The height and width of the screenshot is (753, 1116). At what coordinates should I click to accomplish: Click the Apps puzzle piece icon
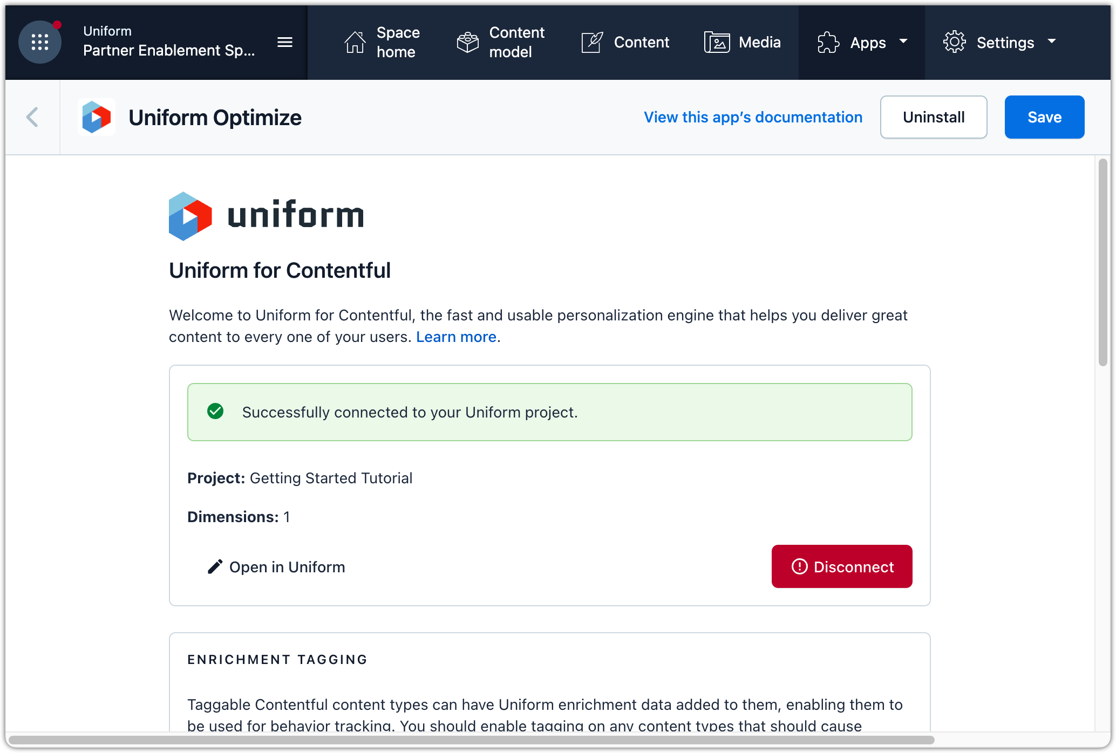[828, 42]
